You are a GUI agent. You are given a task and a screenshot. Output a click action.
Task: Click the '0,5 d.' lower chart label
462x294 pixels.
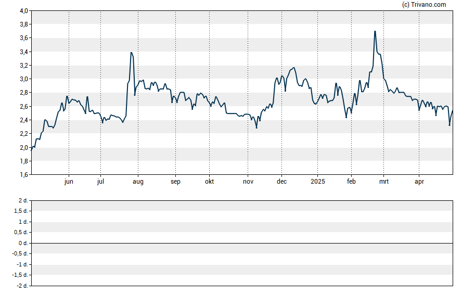click(21, 233)
